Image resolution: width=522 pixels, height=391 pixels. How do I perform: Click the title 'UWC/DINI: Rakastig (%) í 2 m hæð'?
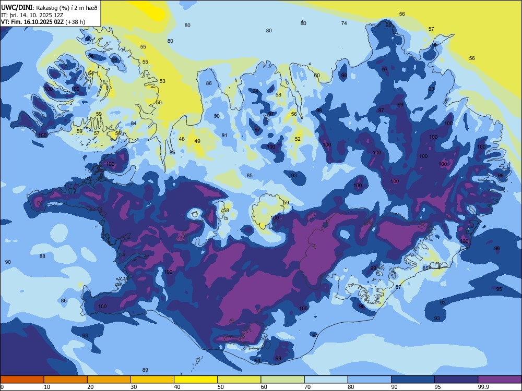49,8
